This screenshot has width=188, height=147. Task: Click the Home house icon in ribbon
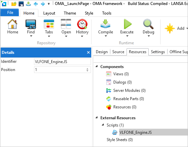(12, 24)
